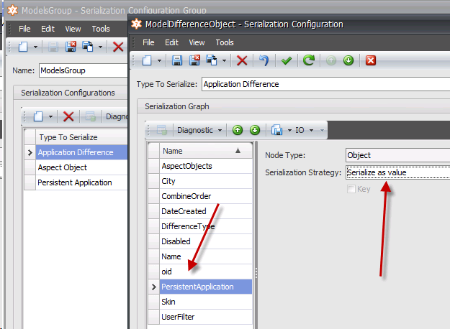The width and height of the screenshot is (450, 329).
Task: Open New dropdown arrow in ModelsGroup main toolbar
Action: (x=35, y=47)
